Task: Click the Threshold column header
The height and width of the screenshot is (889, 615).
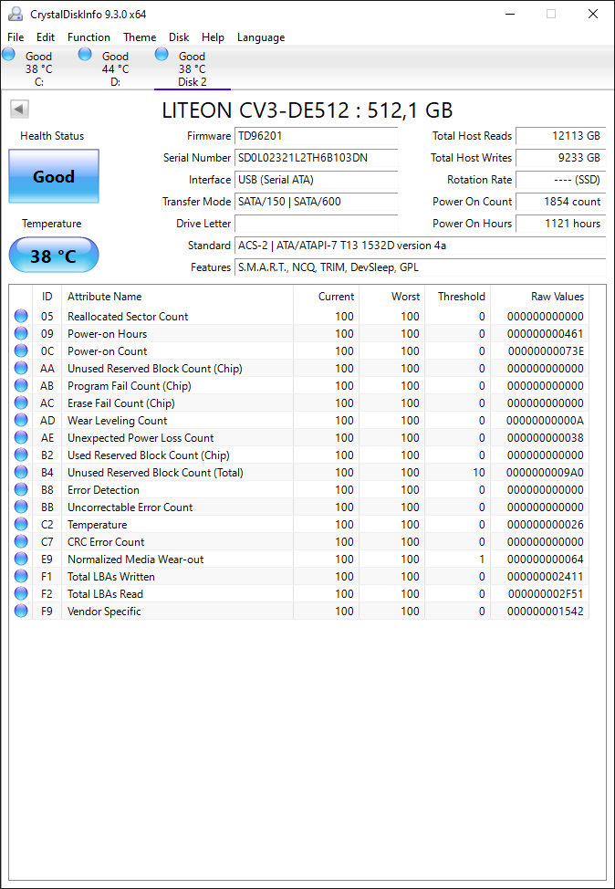Action: 458,297
